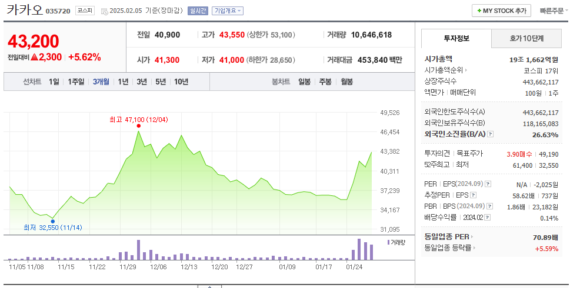Switch to the 호가10단계 tab
This screenshot has height=288, width=570.
tap(526, 38)
